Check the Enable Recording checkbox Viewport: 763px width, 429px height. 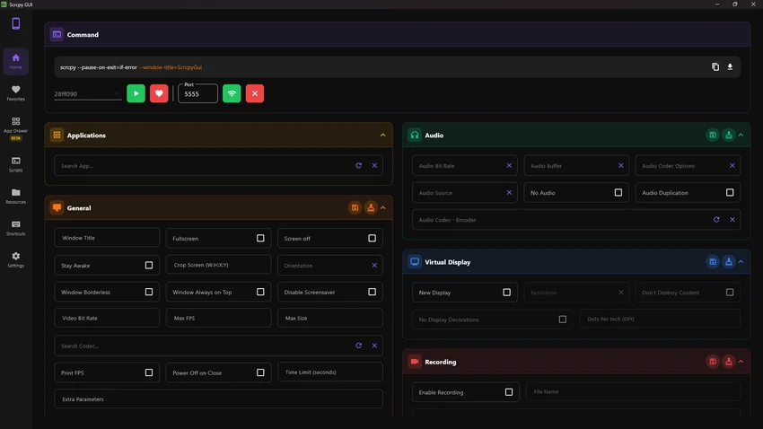click(x=508, y=392)
